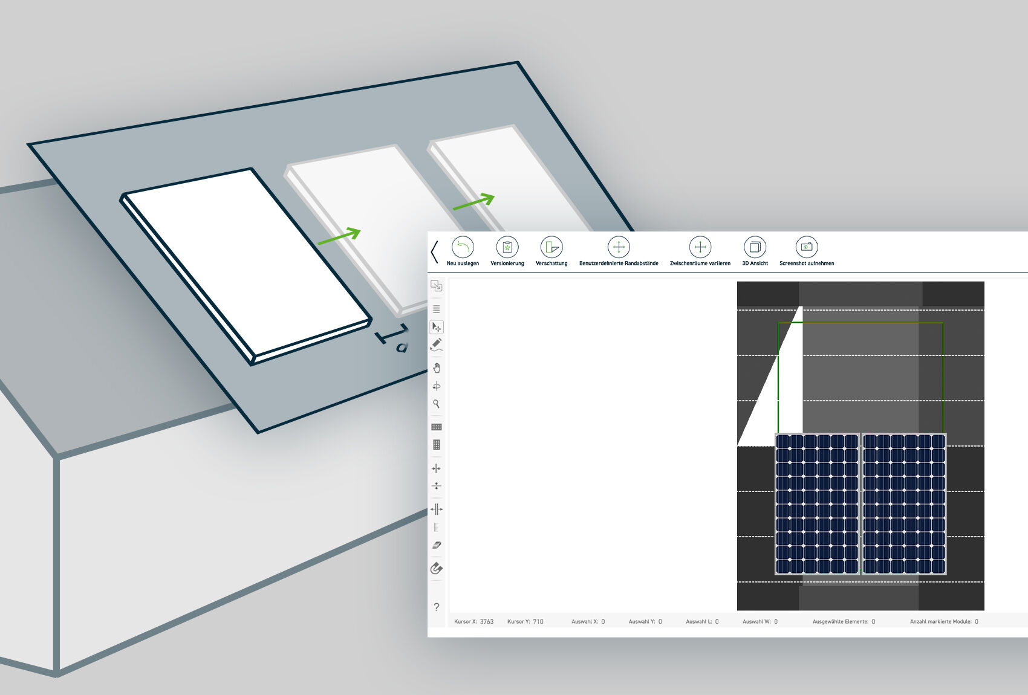Select the pencil draw tool
Viewport: 1028px width, 695px height.
(x=437, y=344)
